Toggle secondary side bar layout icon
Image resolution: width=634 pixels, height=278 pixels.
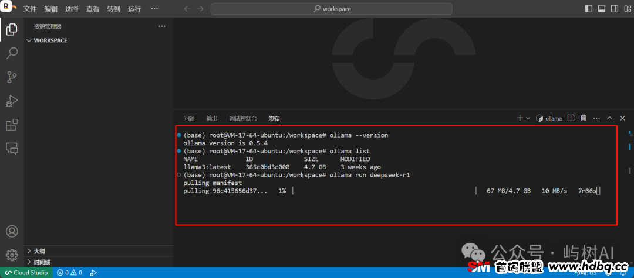pos(614,8)
